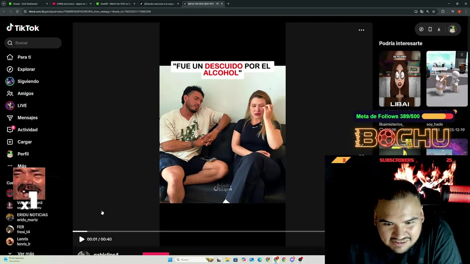The width and height of the screenshot is (470, 264).
Task: Open File Explorer from the taskbar
Action: [227, 260]
